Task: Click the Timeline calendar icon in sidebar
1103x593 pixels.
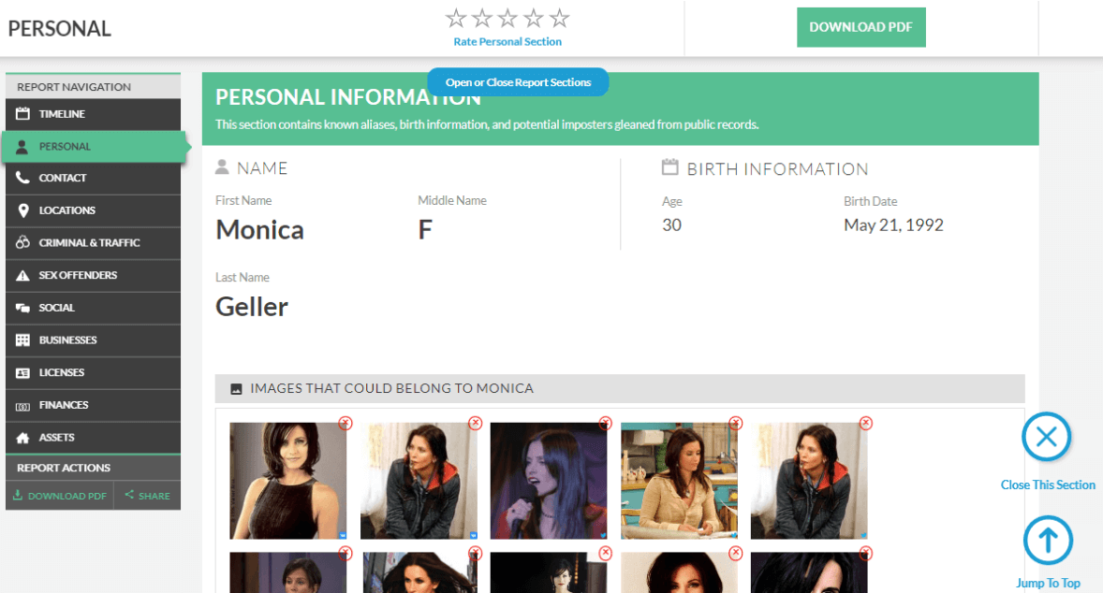Action: [23, 114]
